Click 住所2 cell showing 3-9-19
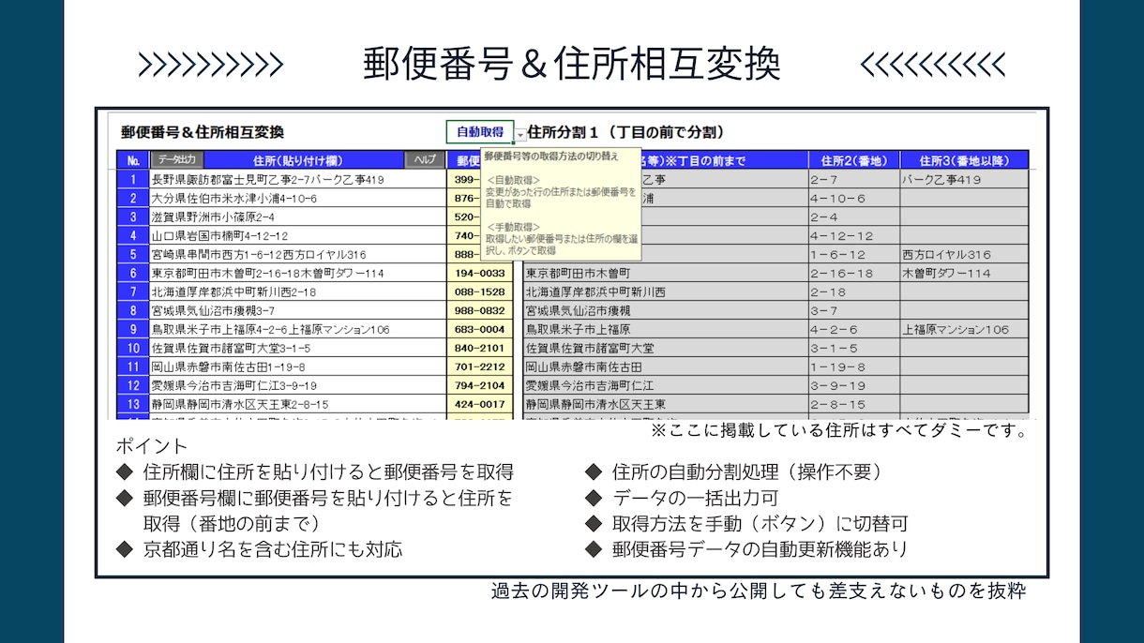 [x=853, y=385]
